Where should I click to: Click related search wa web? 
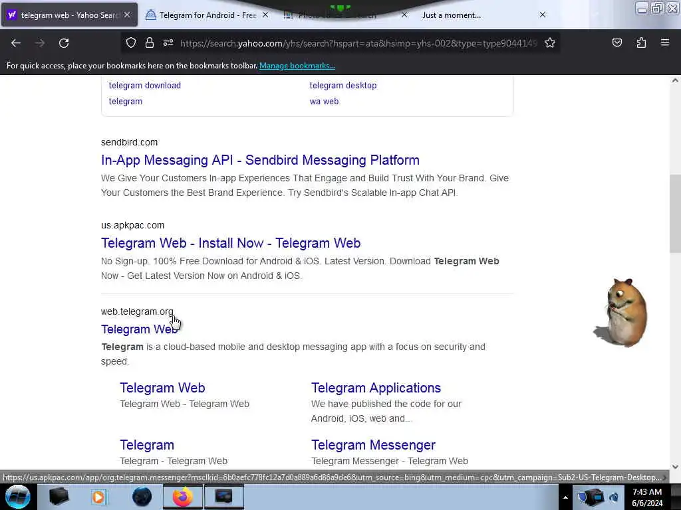pos(324,102)
